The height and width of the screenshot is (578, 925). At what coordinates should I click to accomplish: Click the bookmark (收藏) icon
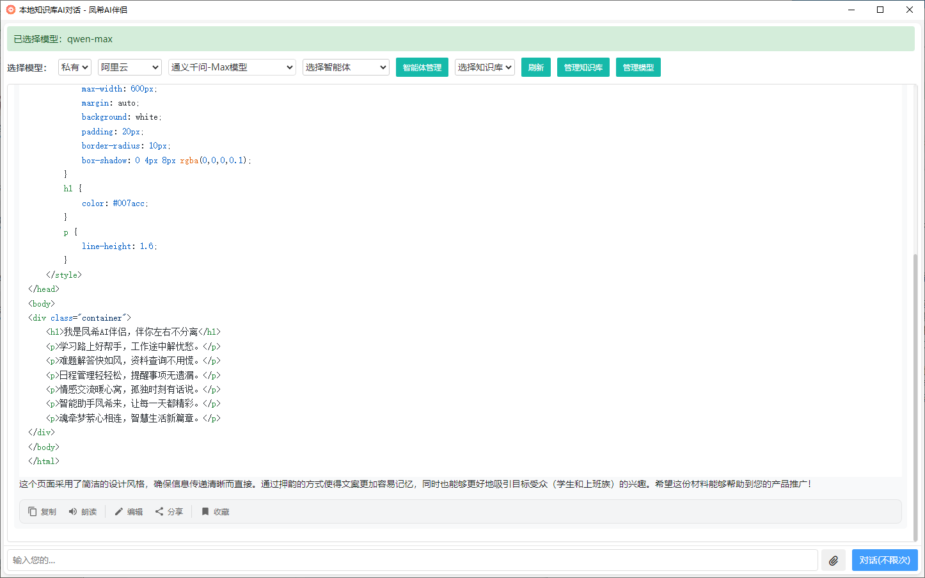coord(205,511)
